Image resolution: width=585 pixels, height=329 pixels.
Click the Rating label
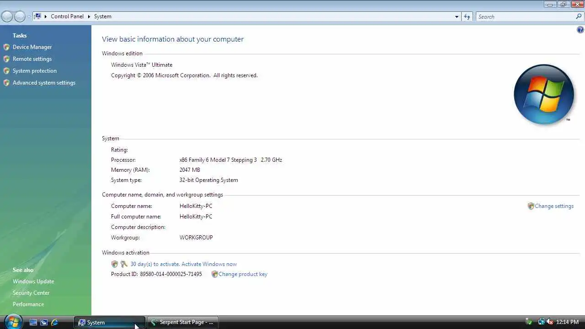119,150
